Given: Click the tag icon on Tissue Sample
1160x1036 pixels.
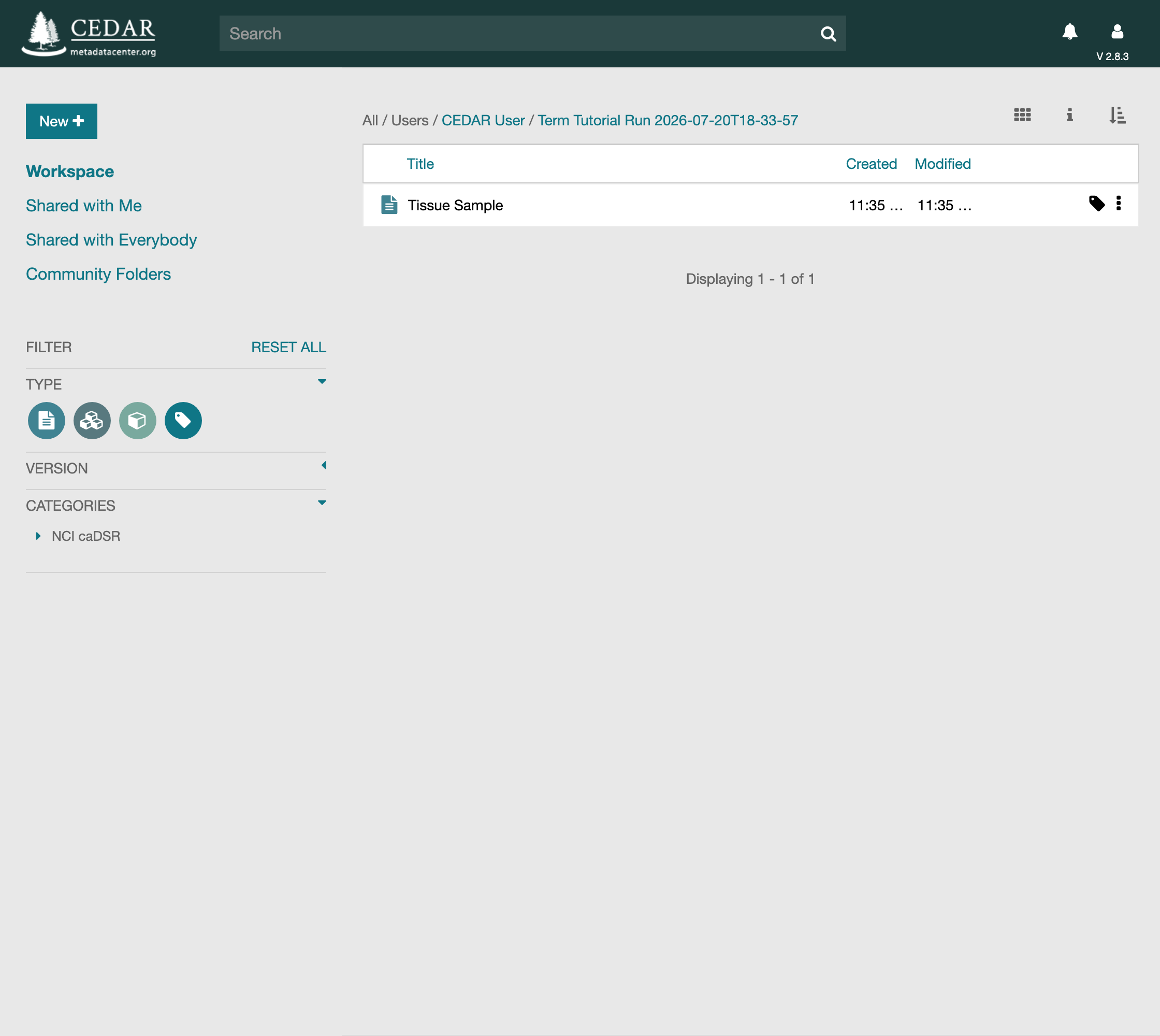Looking at the screenshot, I should pos(1096,204).
